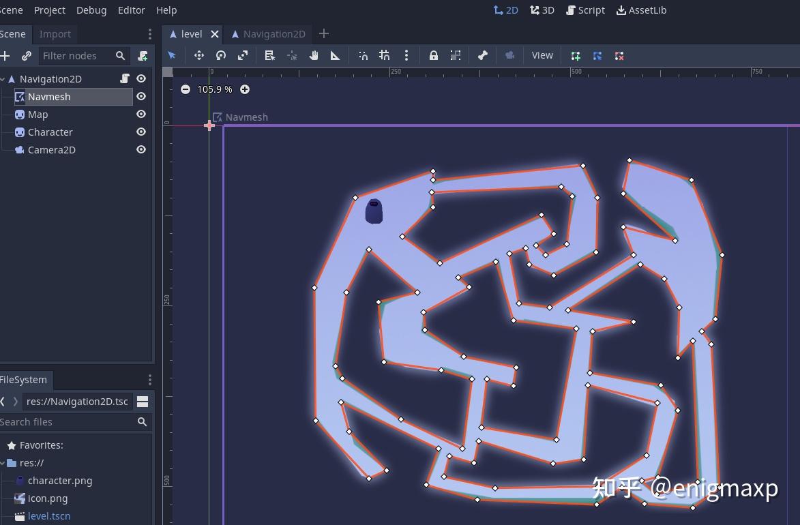Click the Erase Points polygon icon
The width and height of the screenshot is (800, 525).
[x=619, y=56]
